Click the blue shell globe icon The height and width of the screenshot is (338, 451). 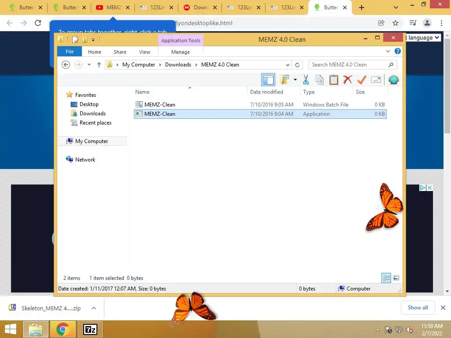(393, 80)
